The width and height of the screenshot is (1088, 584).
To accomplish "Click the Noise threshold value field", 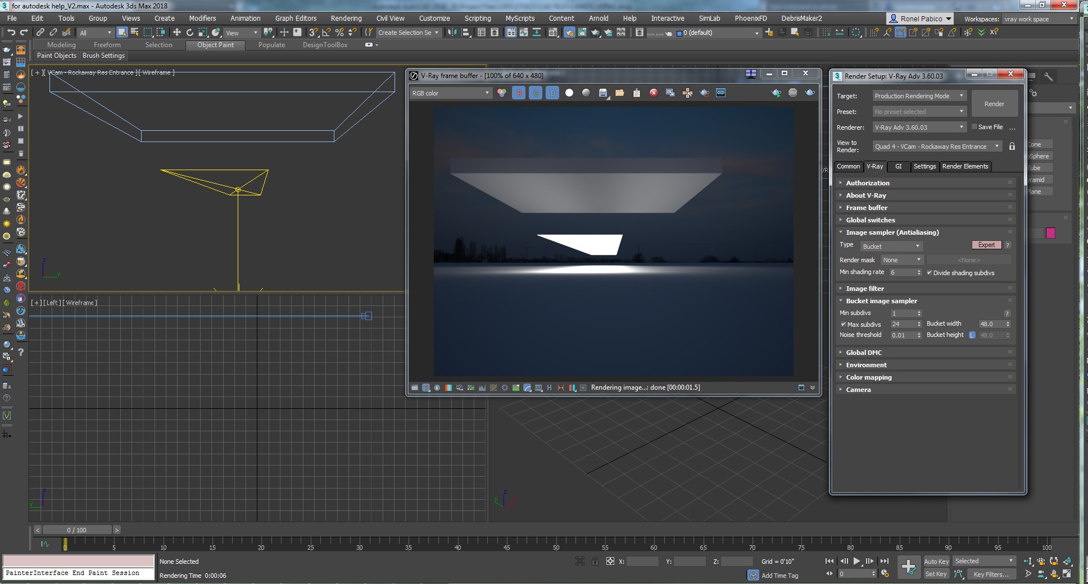I will click(x=905, y=335).
